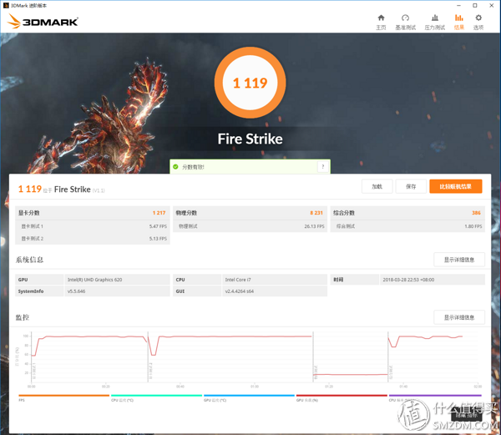
Task: Click the question mark help button
Action: (322, 167)
